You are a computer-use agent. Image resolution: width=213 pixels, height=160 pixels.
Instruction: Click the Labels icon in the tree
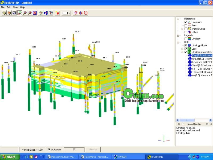click(x=189, y=32)
